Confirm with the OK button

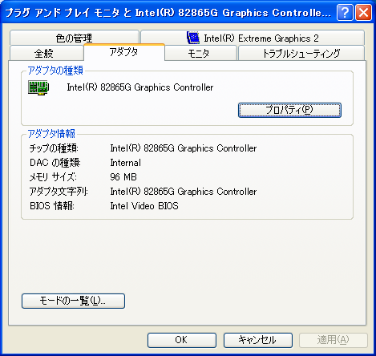click(182, 340)
